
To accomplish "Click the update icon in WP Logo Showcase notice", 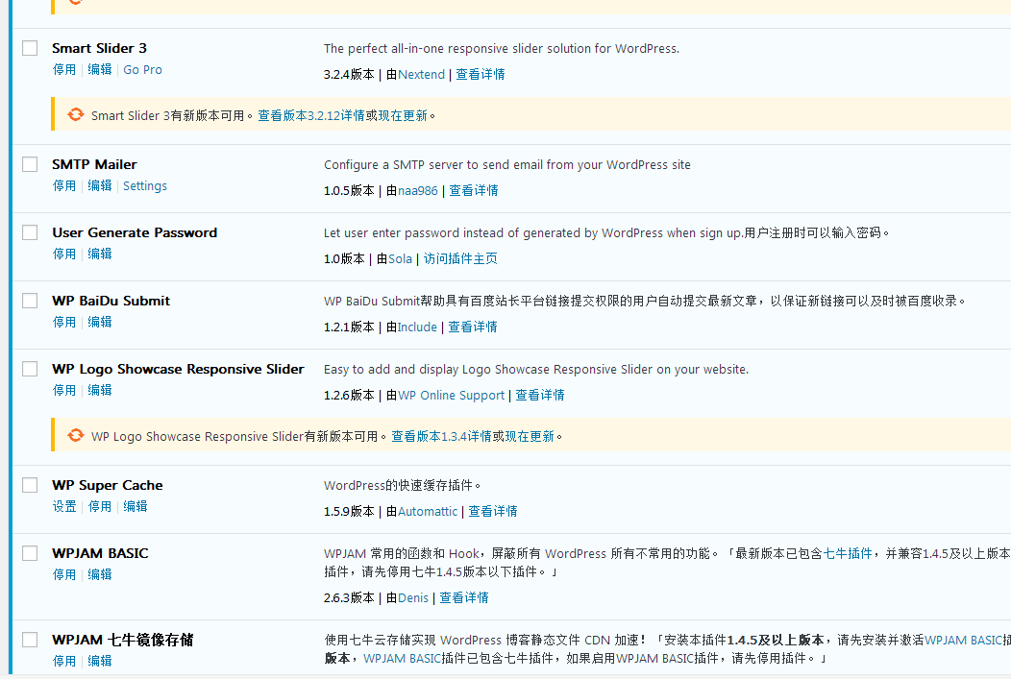I will coord(75,435).
